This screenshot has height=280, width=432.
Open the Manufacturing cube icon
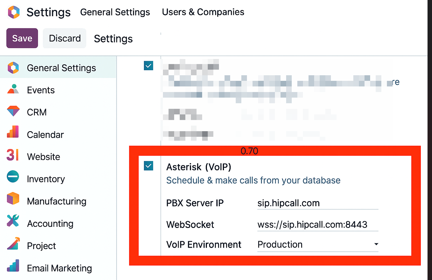pyautogui.click(x=13, y=198)
